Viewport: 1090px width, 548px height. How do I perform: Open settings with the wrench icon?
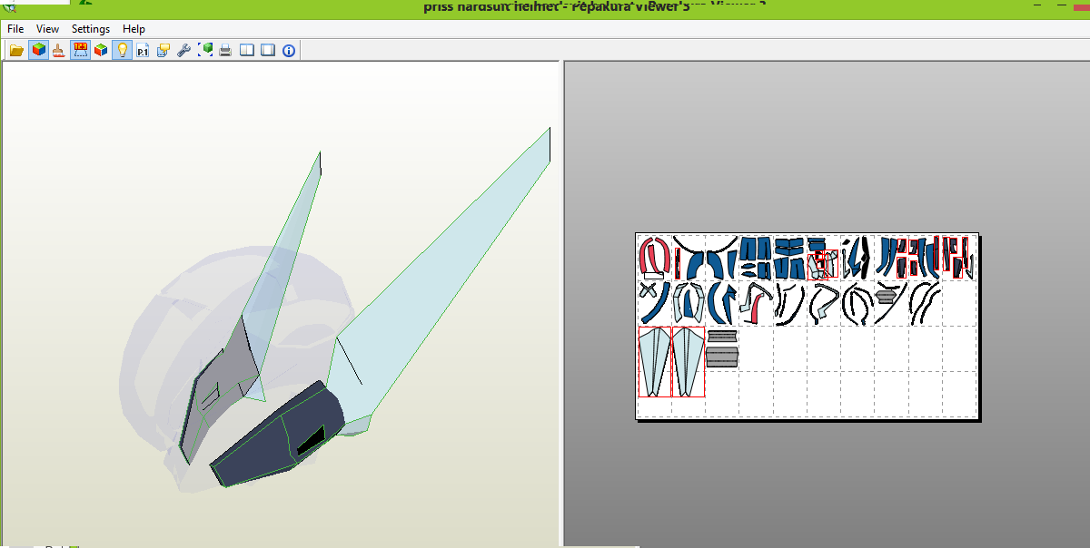(184, 51)
